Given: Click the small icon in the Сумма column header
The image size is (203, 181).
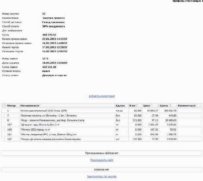Looking at the screenshot, I should coord(173,106).
